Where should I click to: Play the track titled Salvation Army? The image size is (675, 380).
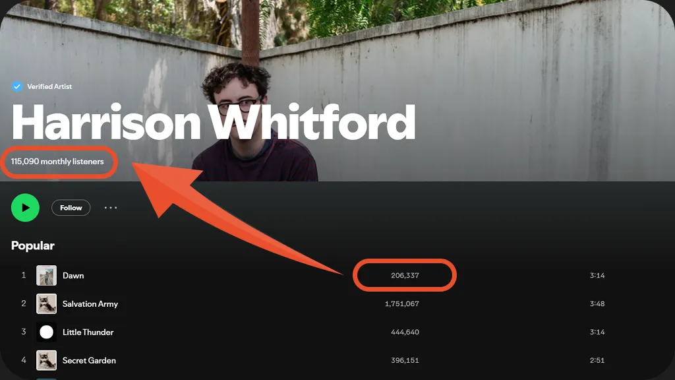(x=90, y=303)
